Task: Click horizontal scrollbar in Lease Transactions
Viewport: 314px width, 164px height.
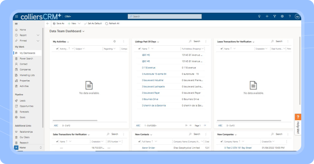Action: pos(249,120)
